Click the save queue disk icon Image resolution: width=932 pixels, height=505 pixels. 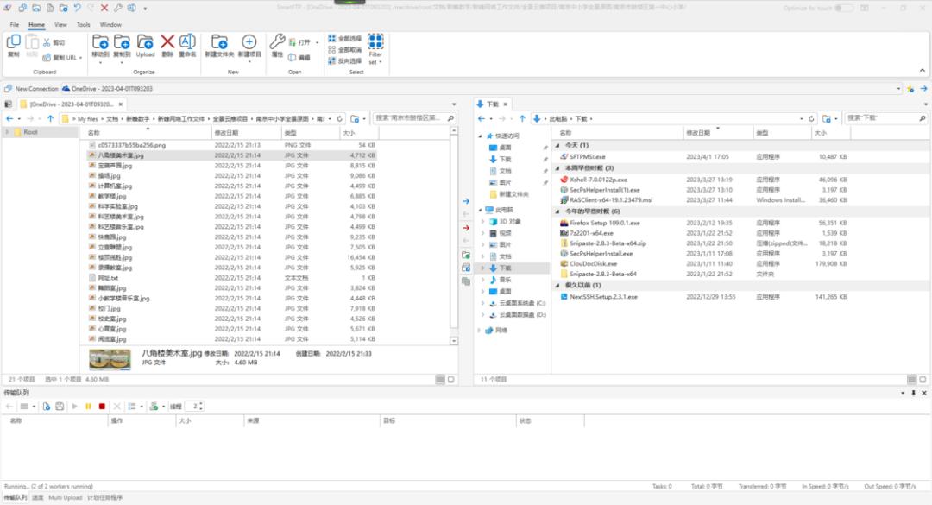60,407
